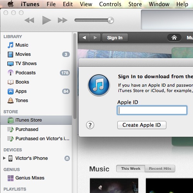Select Tones in the sidebar
The image size is (193, 193).
[x=36, y=101]
